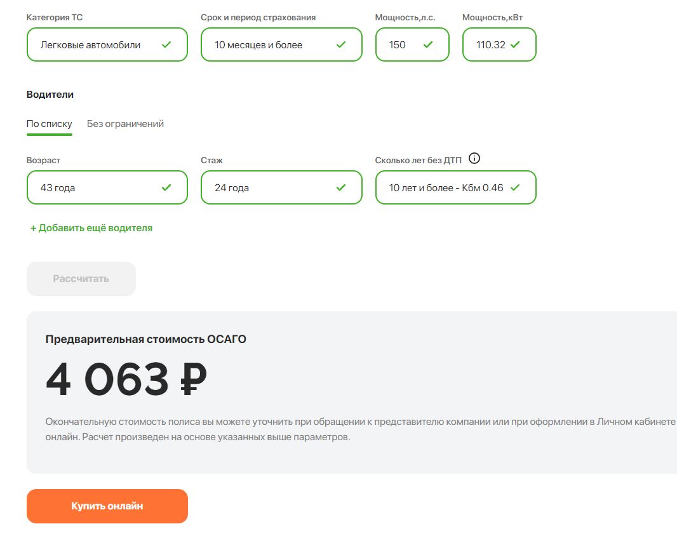
Task: Focus the Мощность л.с. input field
Action: point(412,44)
